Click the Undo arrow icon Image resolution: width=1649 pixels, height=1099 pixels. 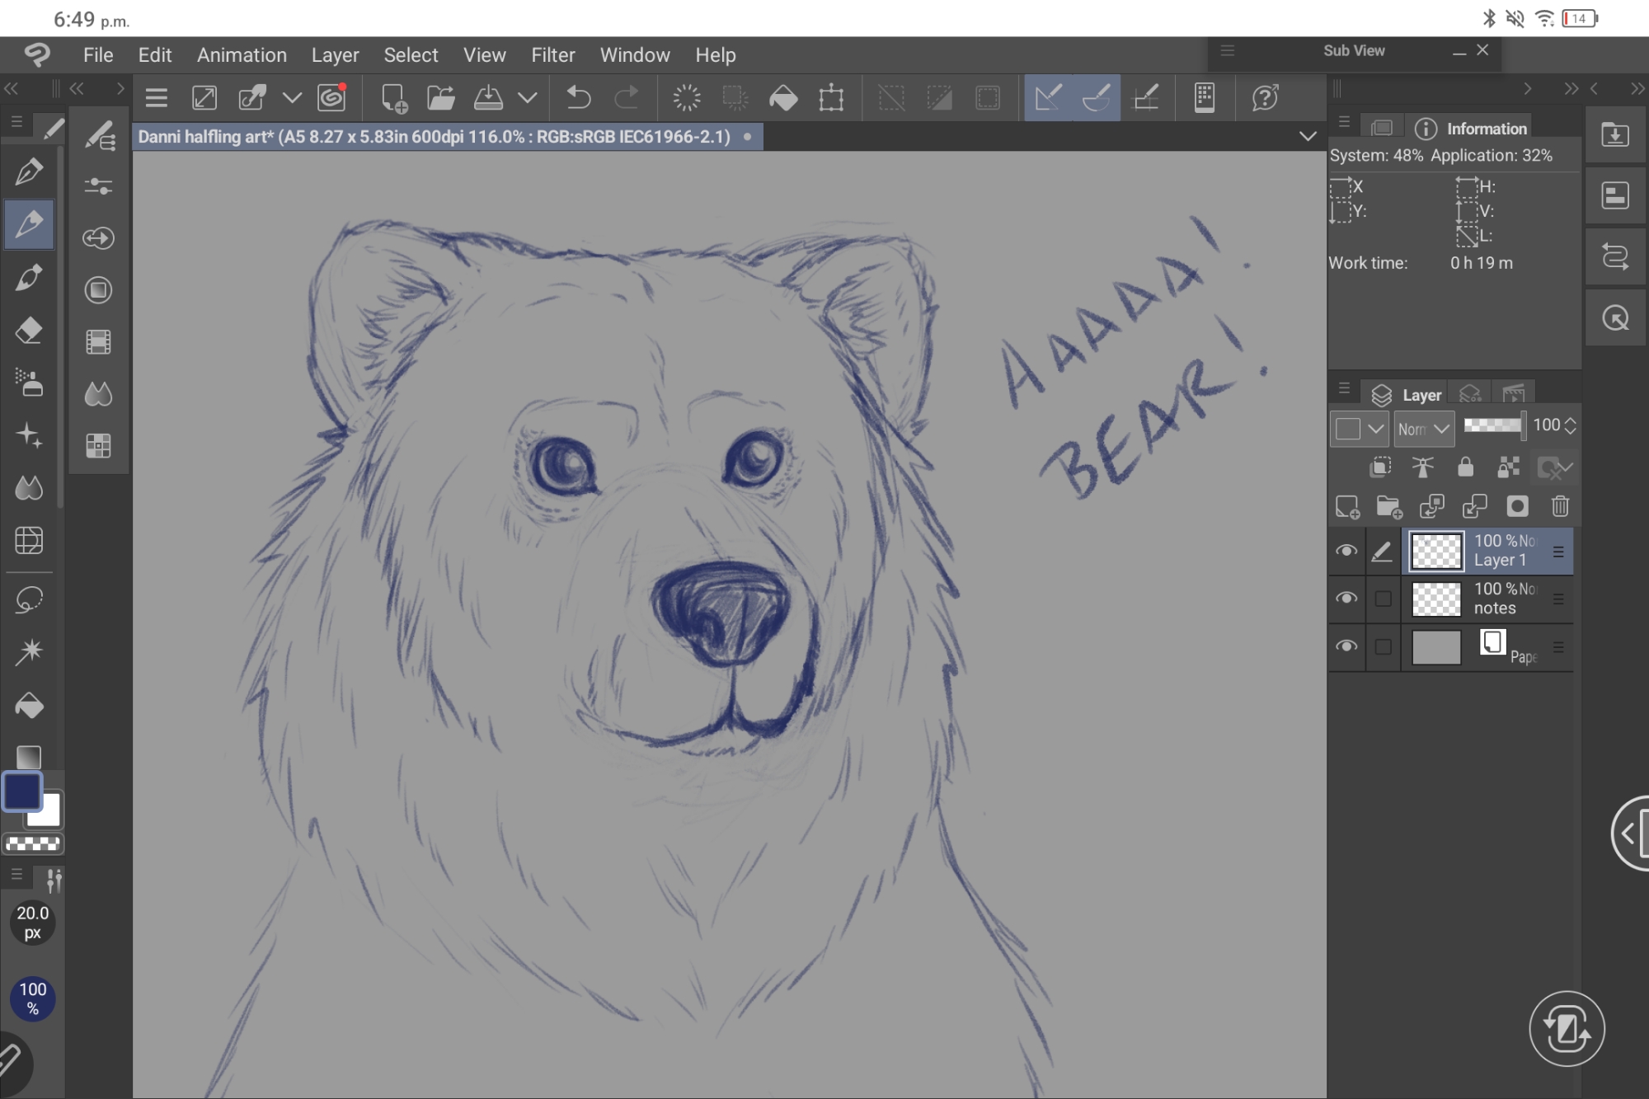578,98
